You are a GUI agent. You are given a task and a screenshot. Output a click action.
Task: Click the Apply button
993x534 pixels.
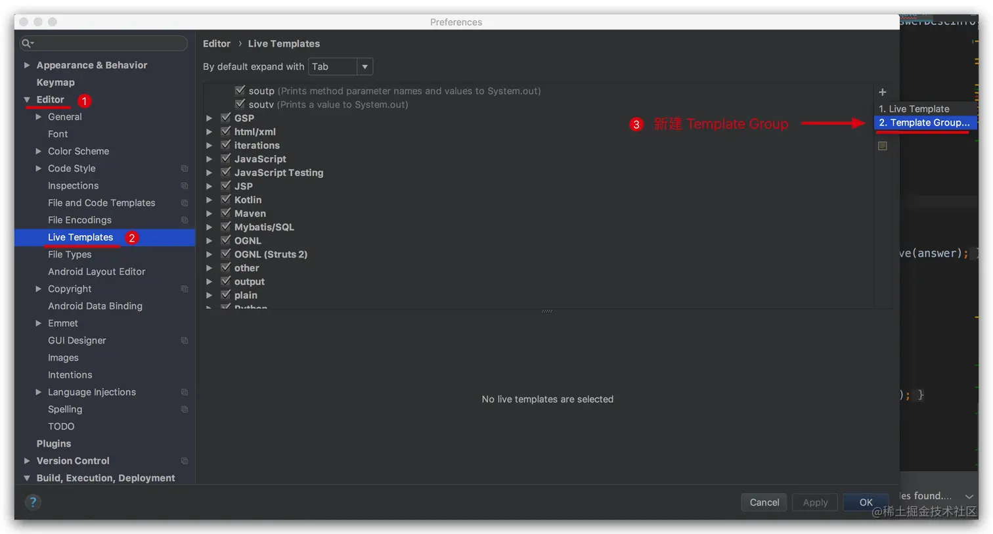[815, 502]
